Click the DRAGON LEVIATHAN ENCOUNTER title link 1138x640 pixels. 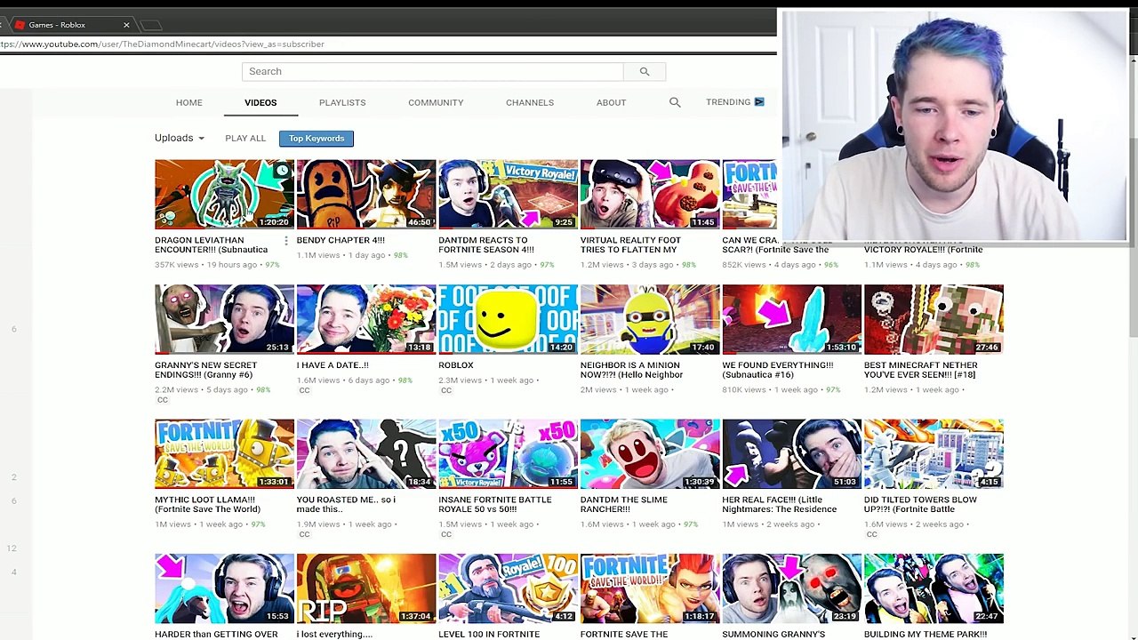211,245
